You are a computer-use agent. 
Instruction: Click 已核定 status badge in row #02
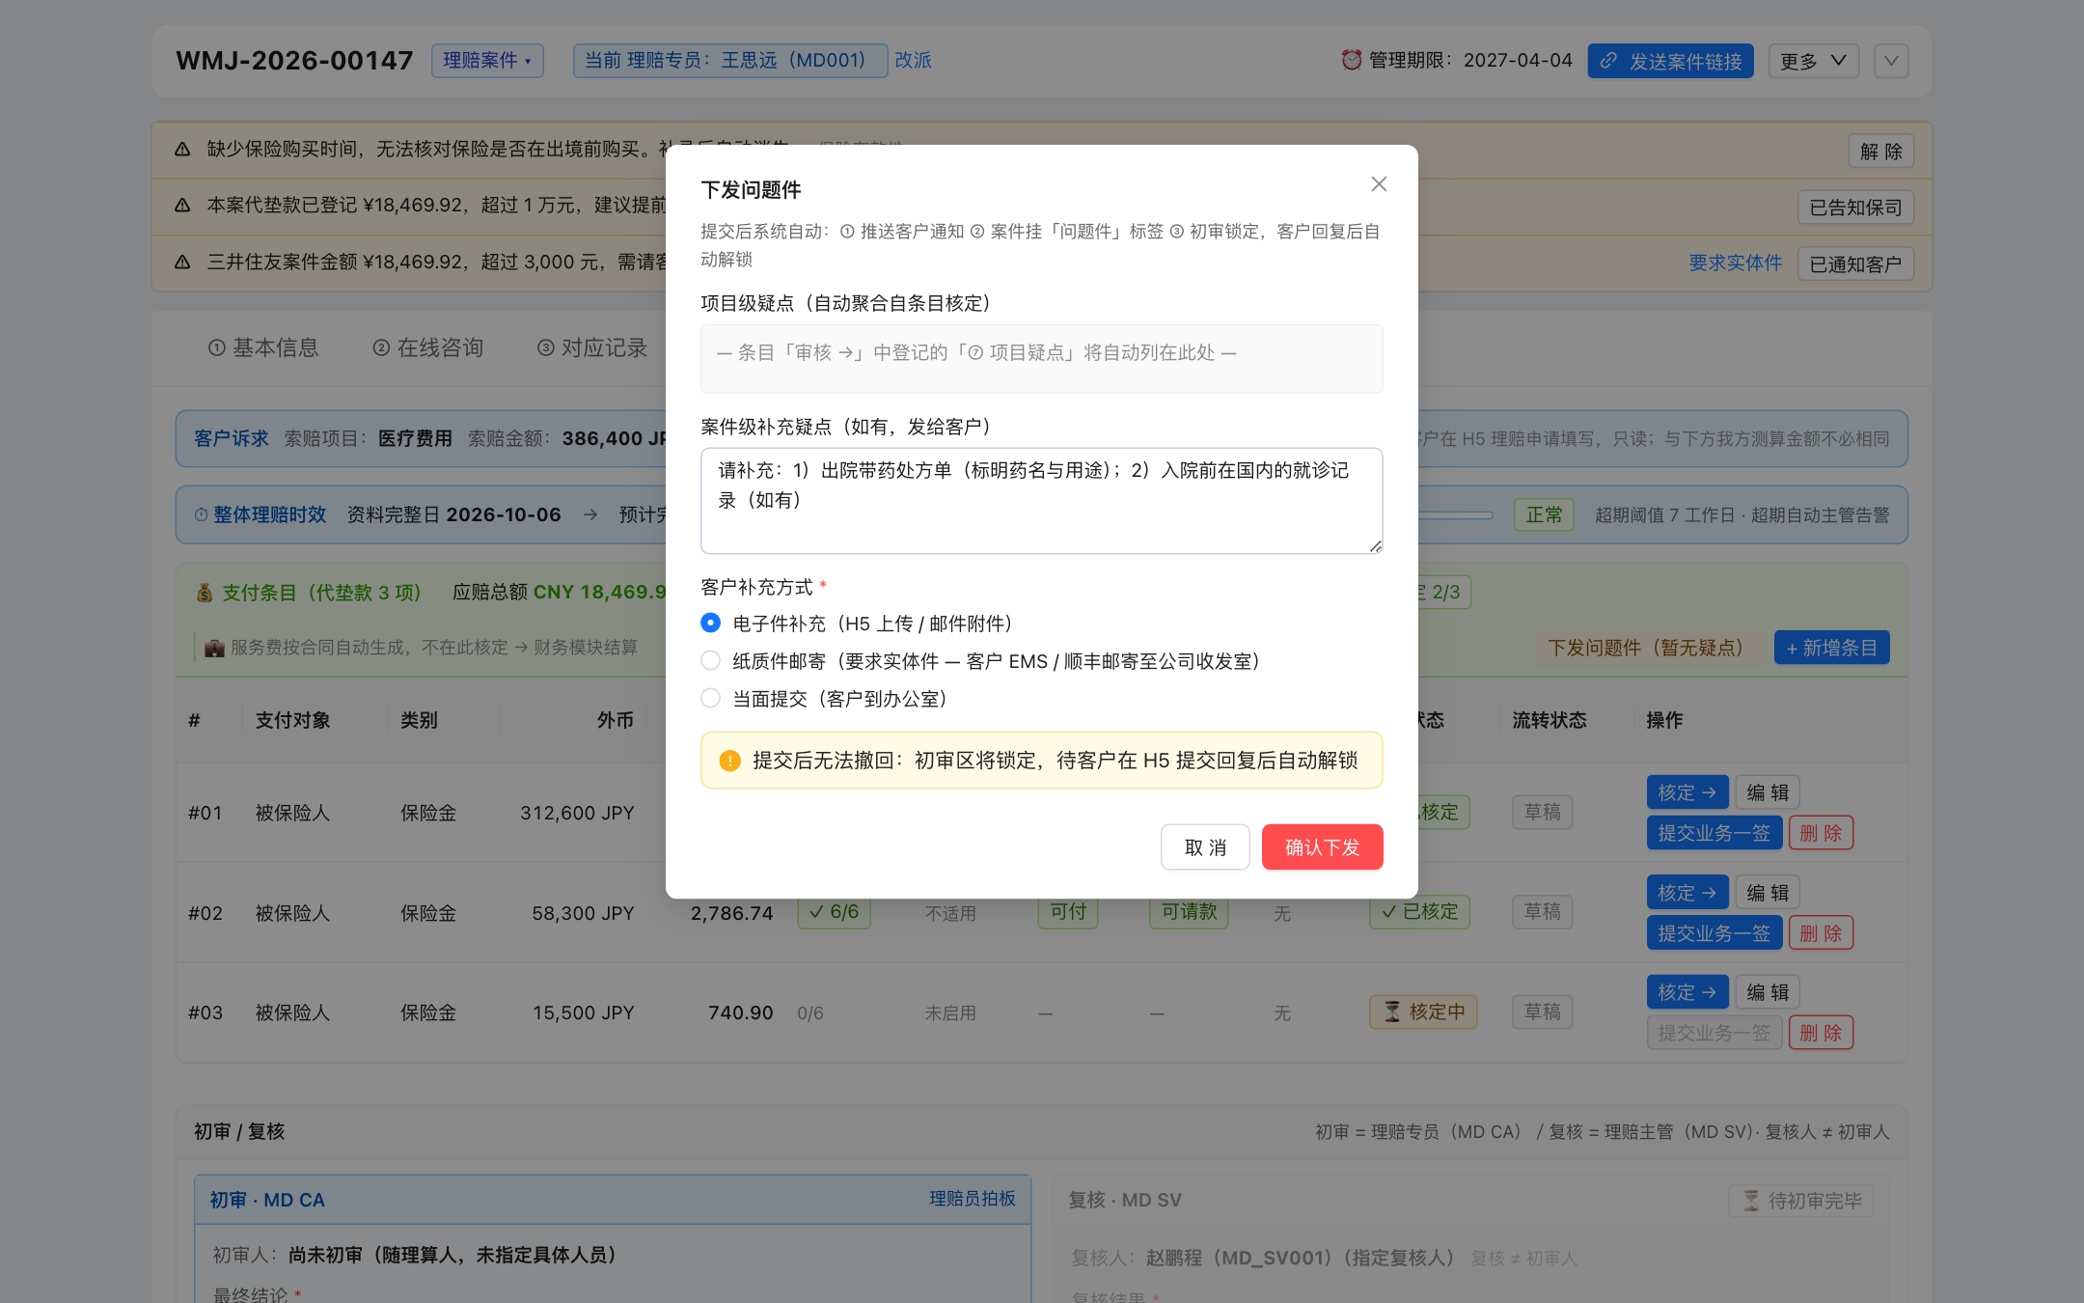(x=1419, y=911)
